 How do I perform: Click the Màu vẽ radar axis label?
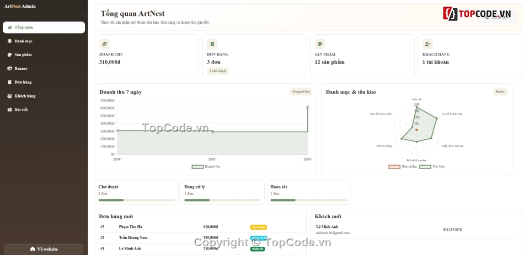point(417,100)
